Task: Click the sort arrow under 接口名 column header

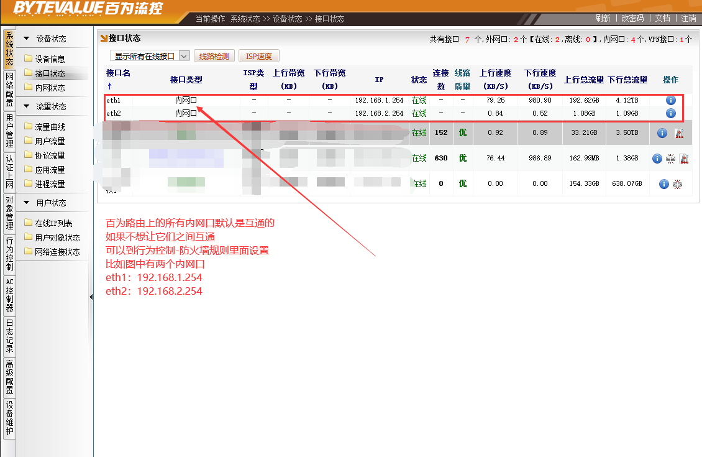Action: tap(109, 86)
